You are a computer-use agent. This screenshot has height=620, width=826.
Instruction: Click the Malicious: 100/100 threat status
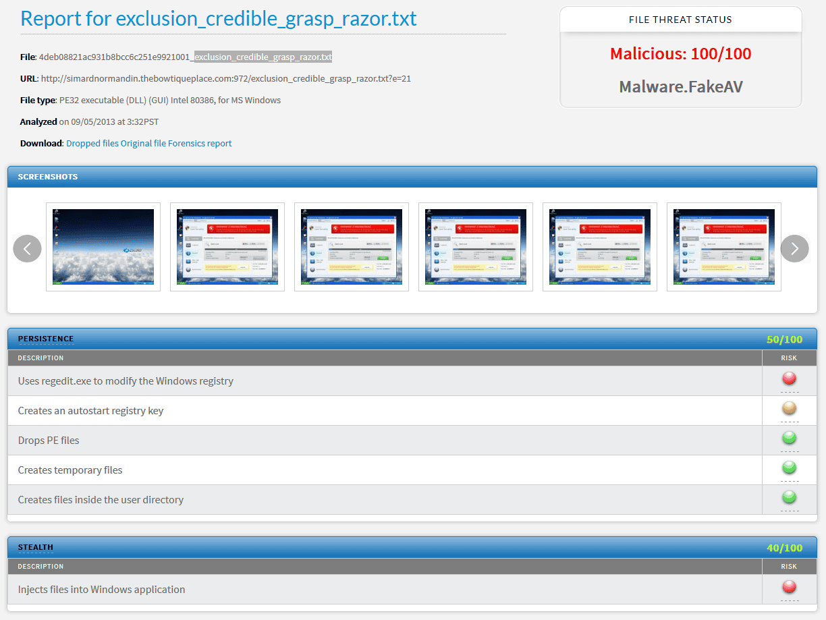pyautogui.click(x=680, y=54)
